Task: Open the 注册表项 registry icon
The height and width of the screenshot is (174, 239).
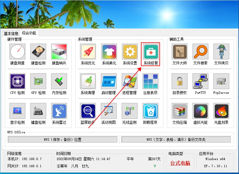Action: pyautogui.click(x=150, y=81)
